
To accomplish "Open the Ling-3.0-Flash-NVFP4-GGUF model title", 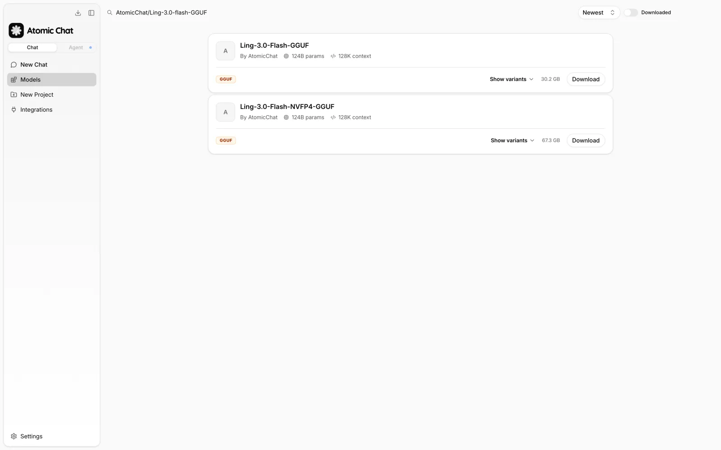I will tap(287, 107).
